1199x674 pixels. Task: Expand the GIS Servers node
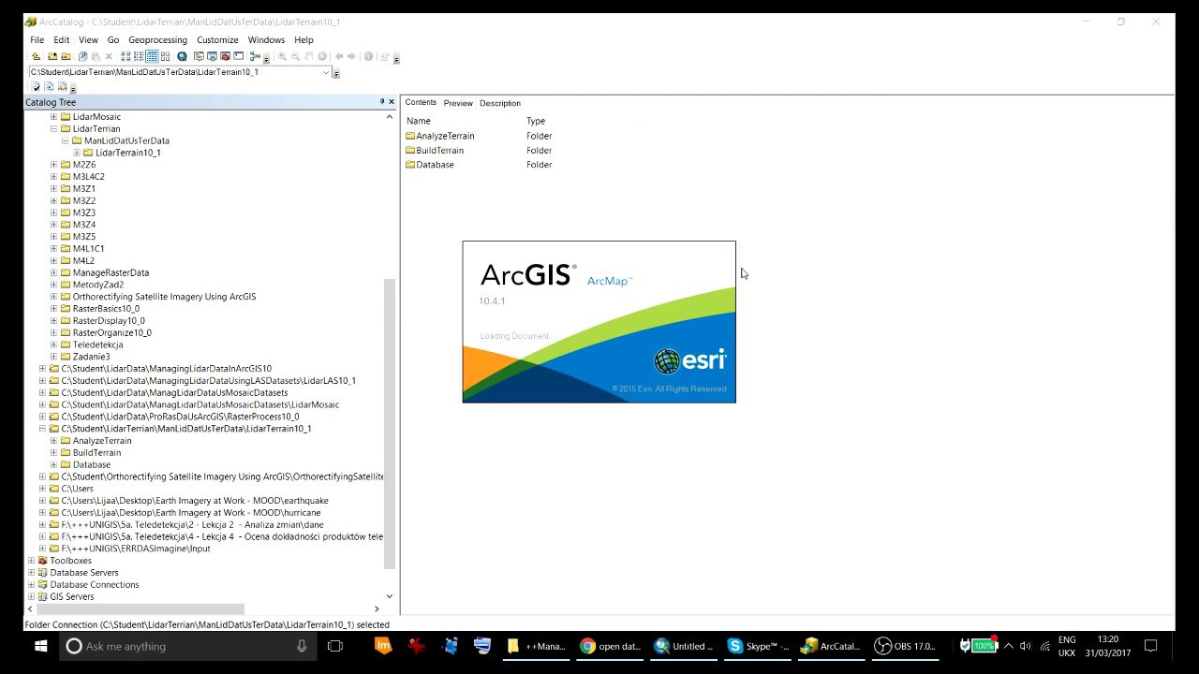coord(31,596)
